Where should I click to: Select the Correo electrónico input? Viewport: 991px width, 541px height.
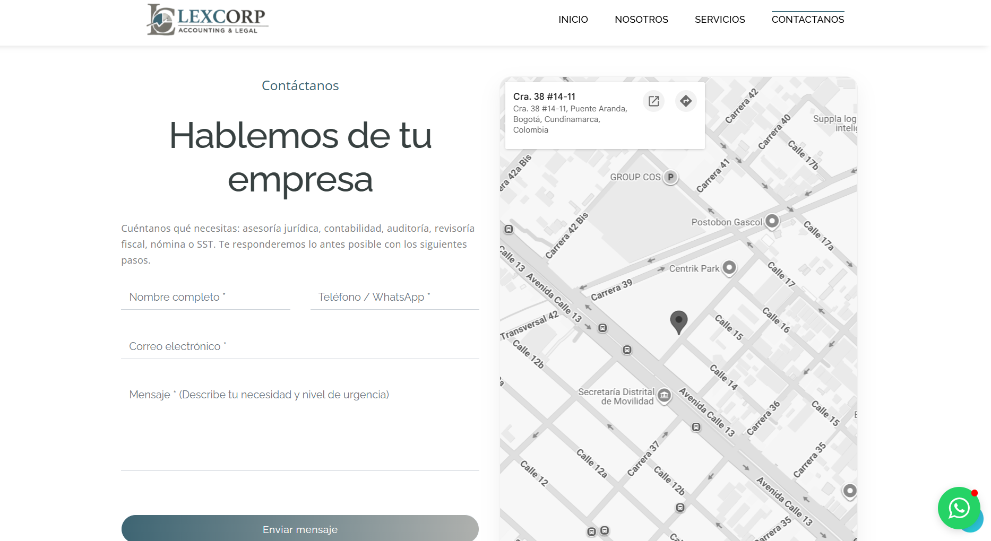(300, 346)
